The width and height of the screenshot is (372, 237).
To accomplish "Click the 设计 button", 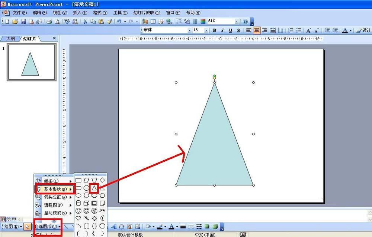I will tap(364, 30).
